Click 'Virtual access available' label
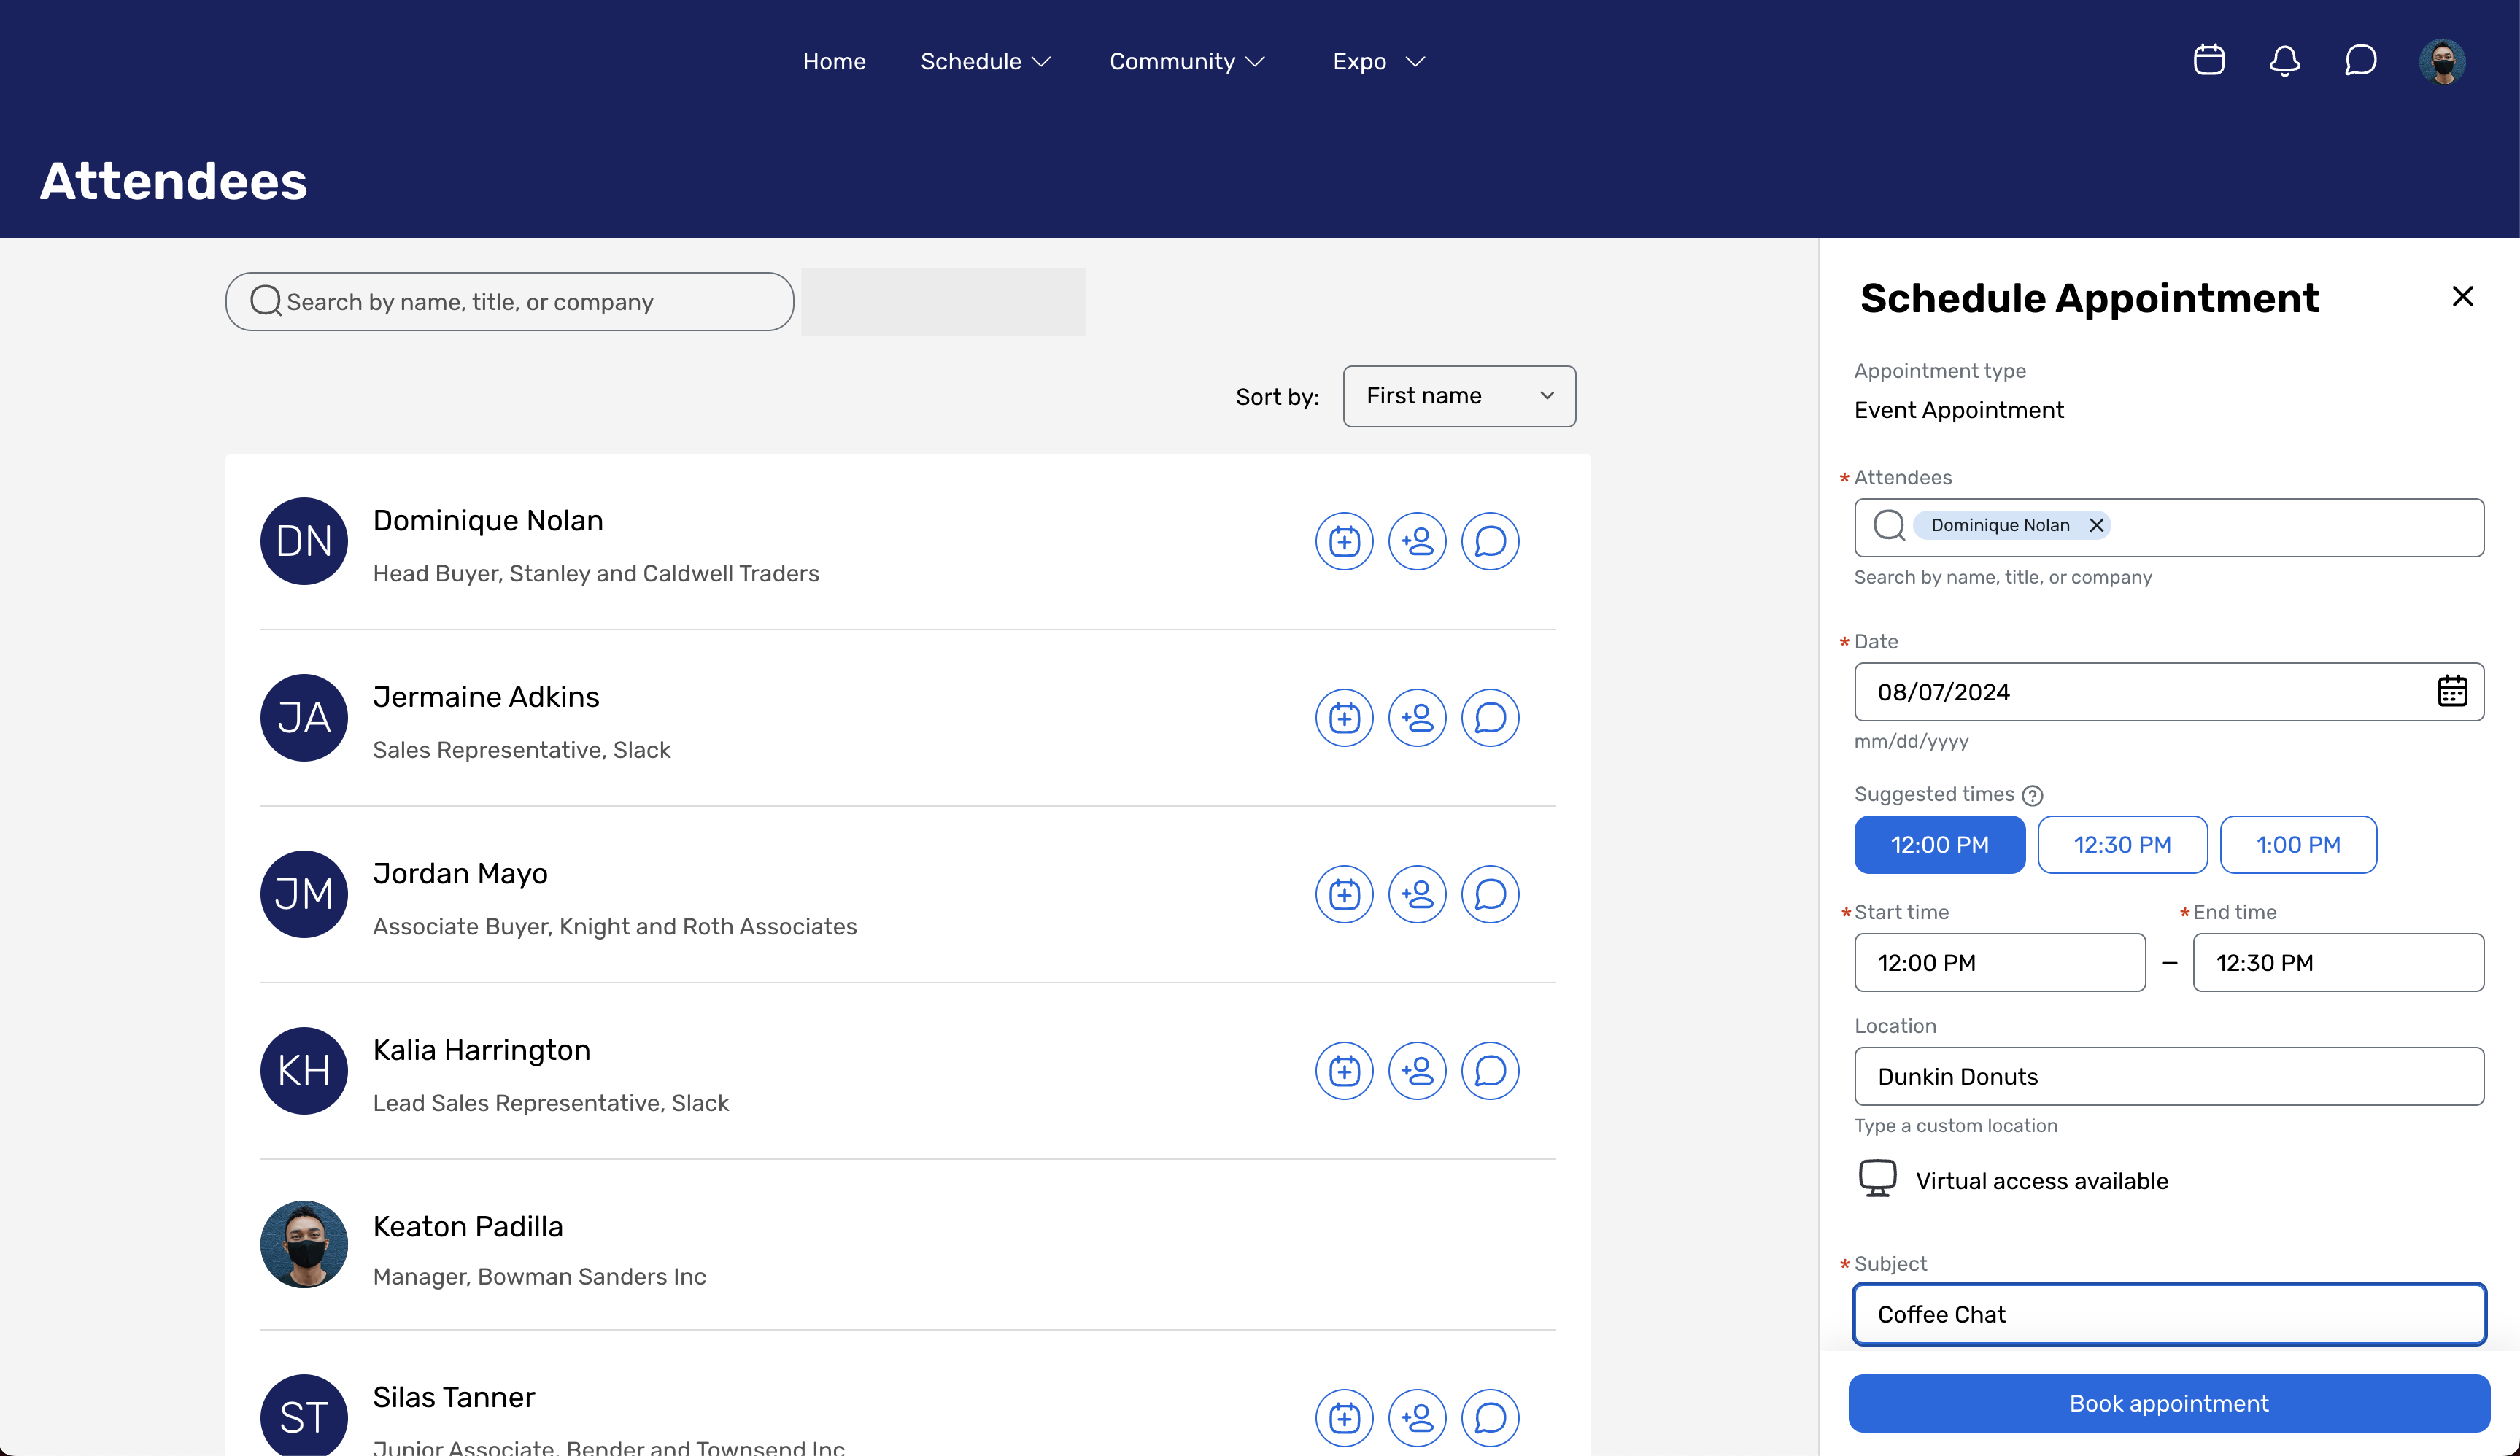Viewport: 2520px width, 1456px height. point(2042,1180)
